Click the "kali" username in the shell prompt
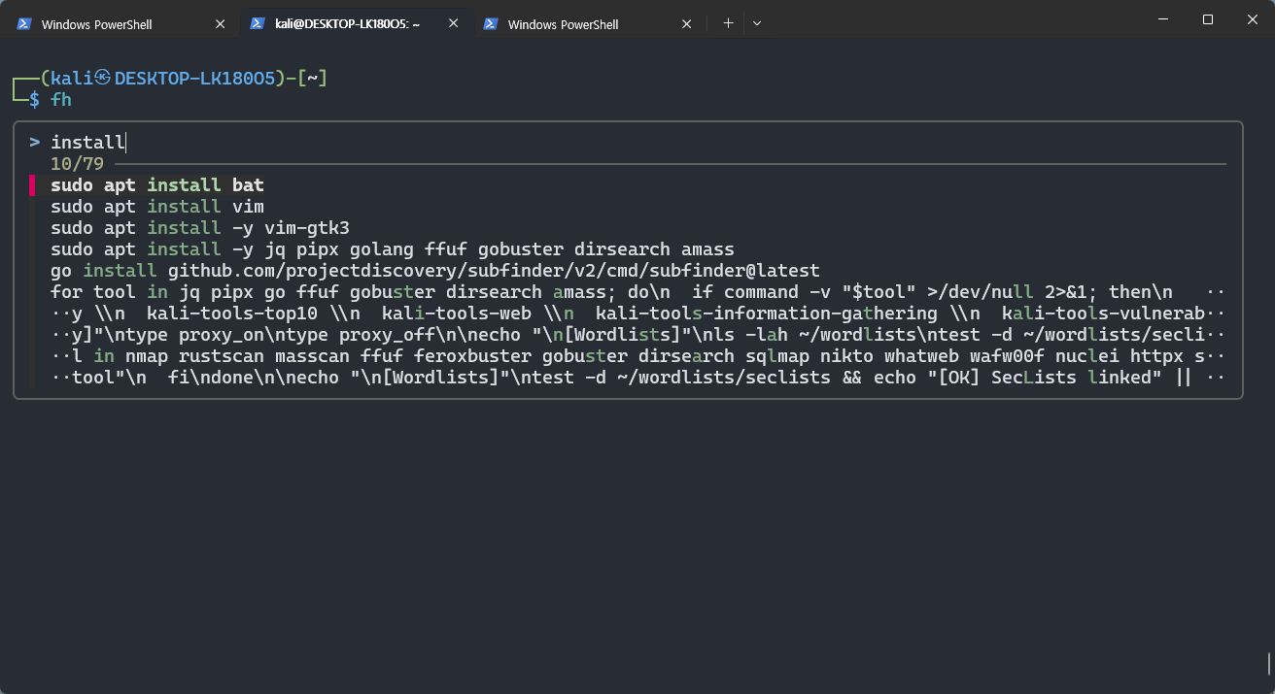 (71, 79)
